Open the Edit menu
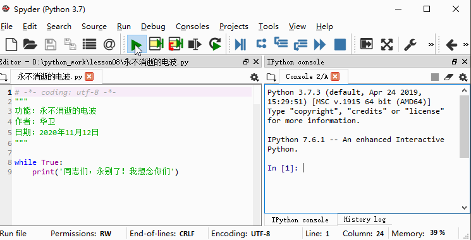This screenshot has height=240, width=471. click(30, 27)
